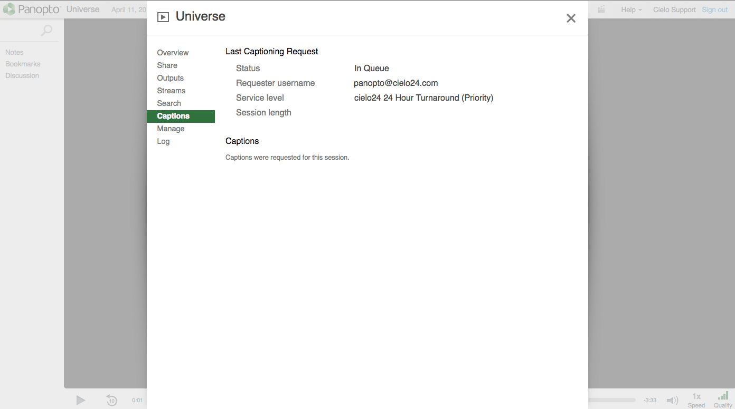Screen dimensions: 735x409
Task: Go to the Search section
Action: [169, 103]
